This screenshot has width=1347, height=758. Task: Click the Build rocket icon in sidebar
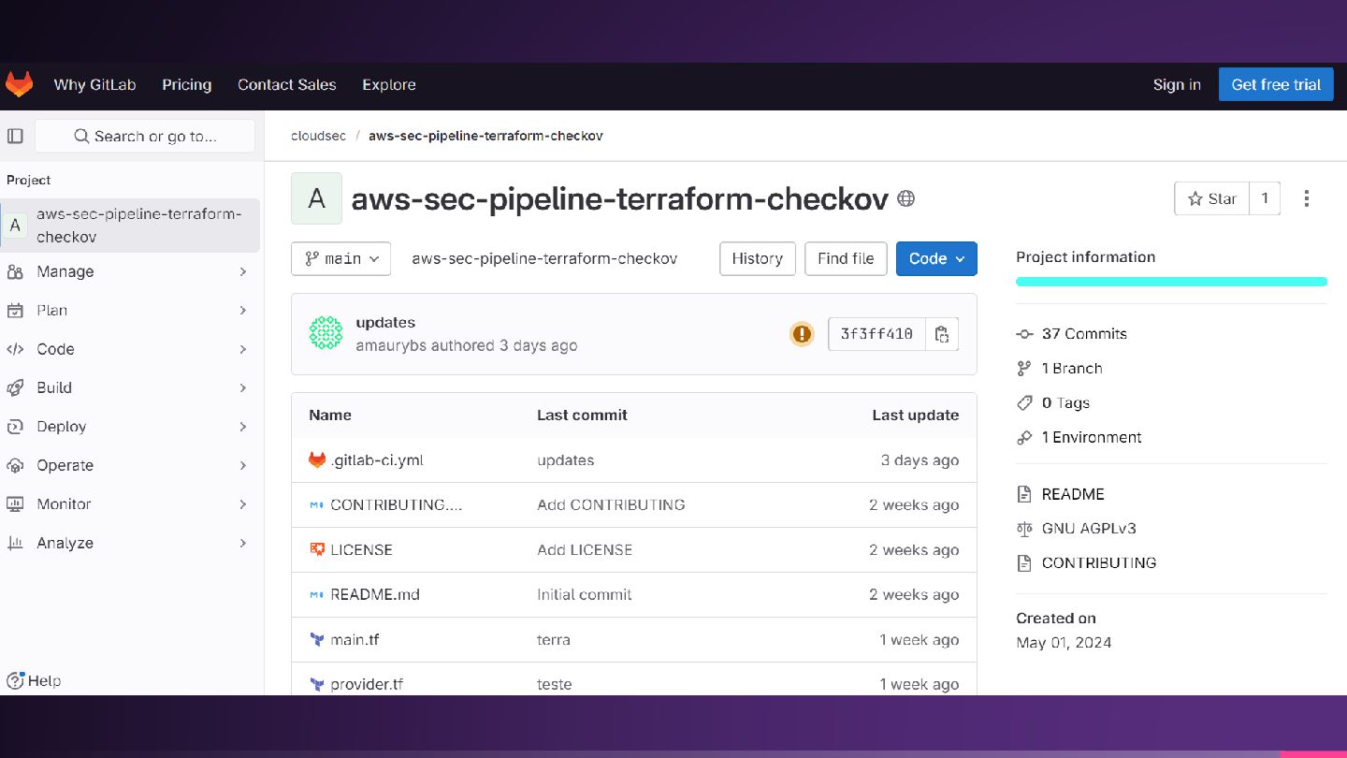tap(15, 387)
